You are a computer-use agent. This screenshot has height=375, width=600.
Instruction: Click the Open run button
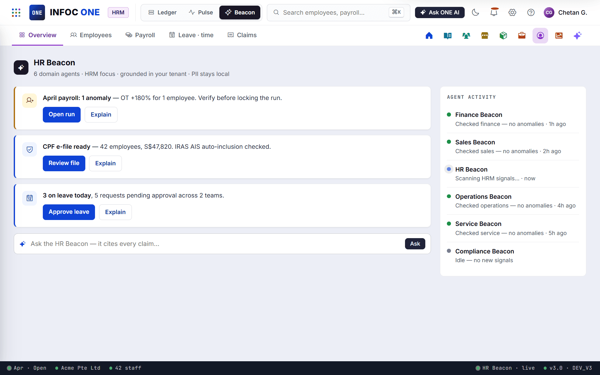click(x=62, y=115)
